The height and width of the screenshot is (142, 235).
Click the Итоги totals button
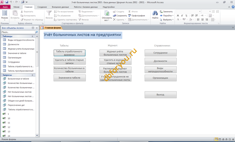(x=133, y=12)
